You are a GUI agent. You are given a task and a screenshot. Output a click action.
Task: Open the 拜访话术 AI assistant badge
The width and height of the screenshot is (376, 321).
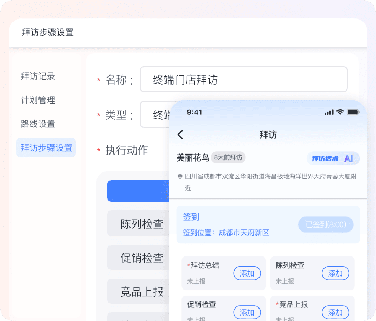point(333,158)
